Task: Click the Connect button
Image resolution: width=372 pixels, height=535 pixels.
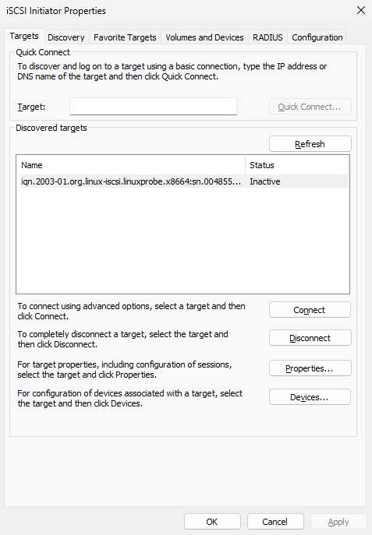Action: click(310, 310)
